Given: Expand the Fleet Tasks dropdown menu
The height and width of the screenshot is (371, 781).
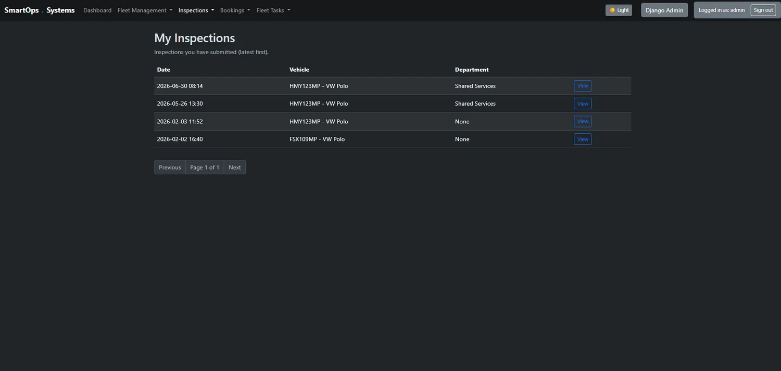Looking at the screenshot, I should click(273, 10).
